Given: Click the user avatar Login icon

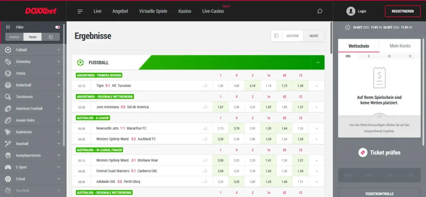Looking at the screenshot, I should point(351,11).
